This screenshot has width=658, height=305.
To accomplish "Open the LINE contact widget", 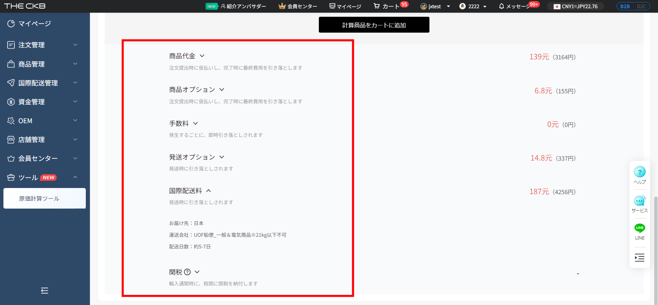I will pos(640,232).
